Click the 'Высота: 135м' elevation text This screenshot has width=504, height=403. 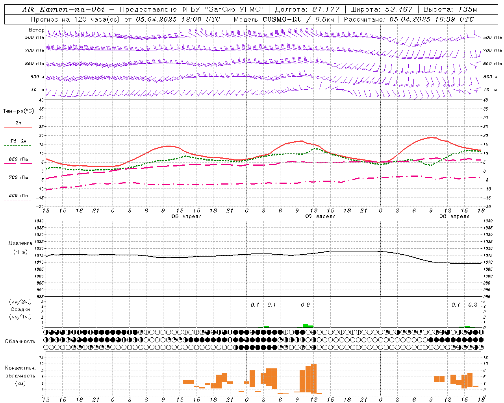(x=450, y=9)
